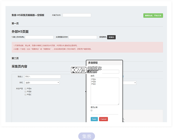Click the green finish-editing and distribute button
Screen dimensions: 173x140
[x=153, y=16]
